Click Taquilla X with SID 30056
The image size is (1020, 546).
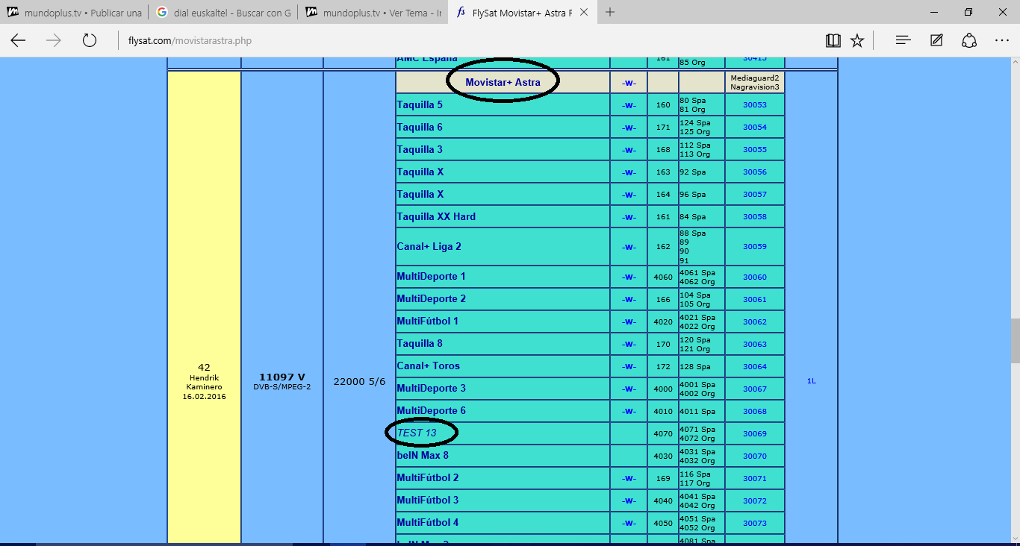click(420, 172)
